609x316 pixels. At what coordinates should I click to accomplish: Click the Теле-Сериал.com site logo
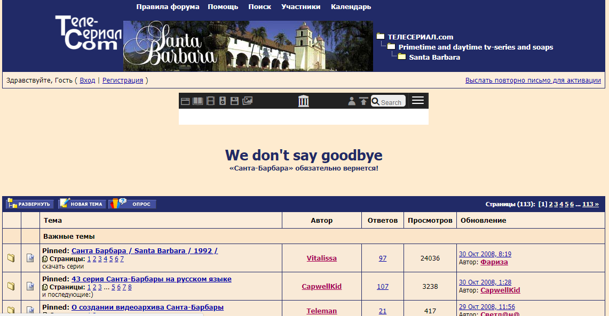(x=89, y=33)
